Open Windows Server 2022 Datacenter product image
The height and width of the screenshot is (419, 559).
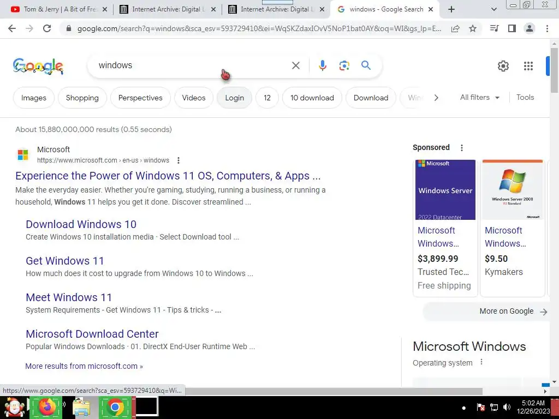point(445,190)
